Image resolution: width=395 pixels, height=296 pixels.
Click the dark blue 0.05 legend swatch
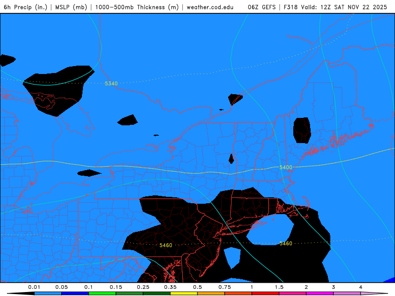tap(75, 294)
